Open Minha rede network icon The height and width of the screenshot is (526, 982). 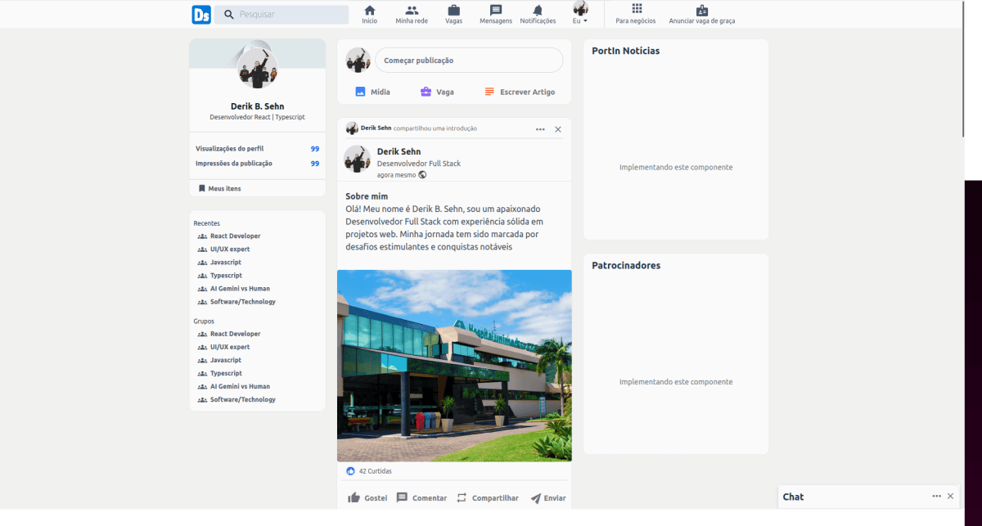[x=412, y=11]
